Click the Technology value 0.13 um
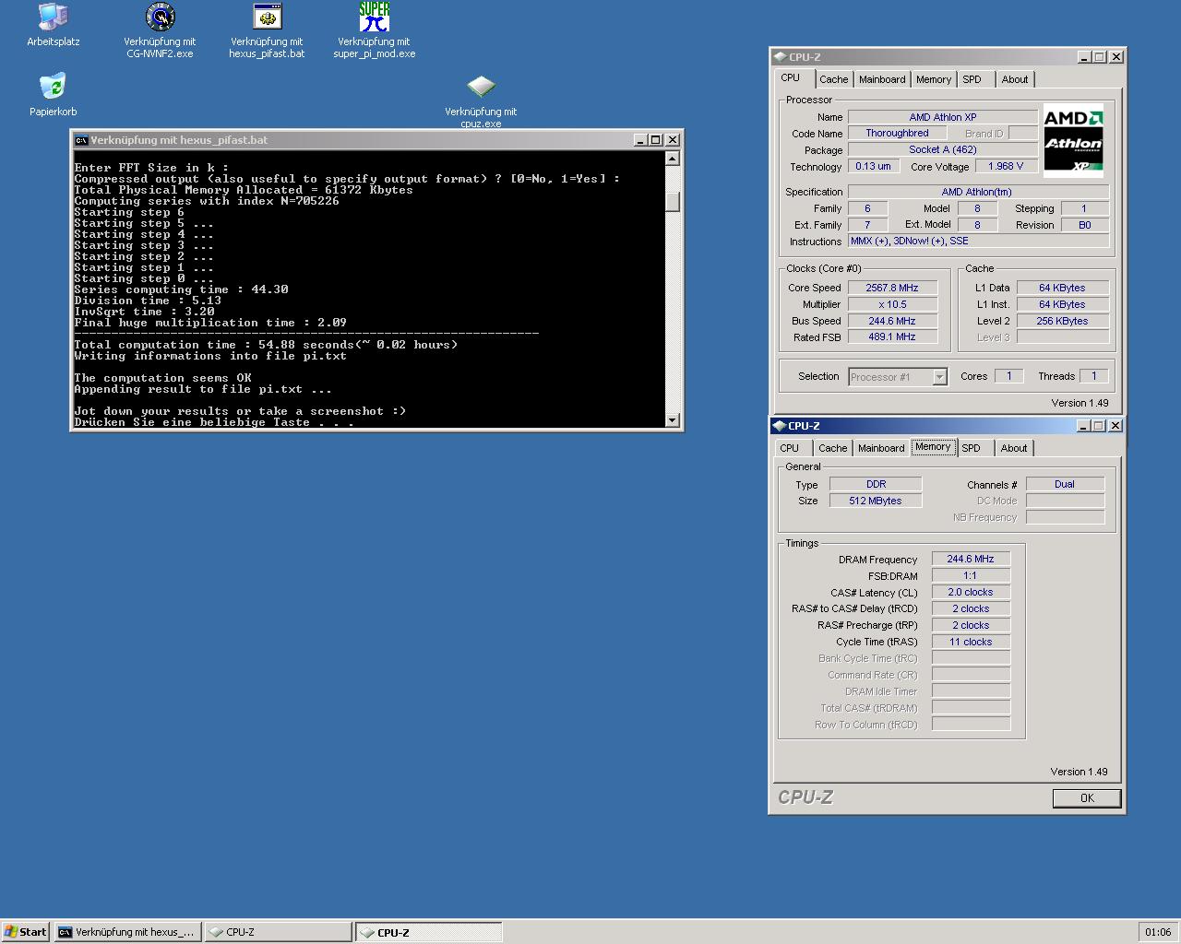Screen dimensions: 1181x944 pyautogui.click(x=873, y=167)
